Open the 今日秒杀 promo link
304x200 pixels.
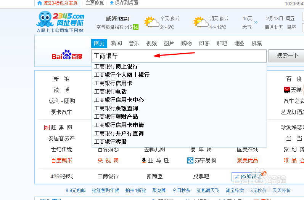click(181, 190)
